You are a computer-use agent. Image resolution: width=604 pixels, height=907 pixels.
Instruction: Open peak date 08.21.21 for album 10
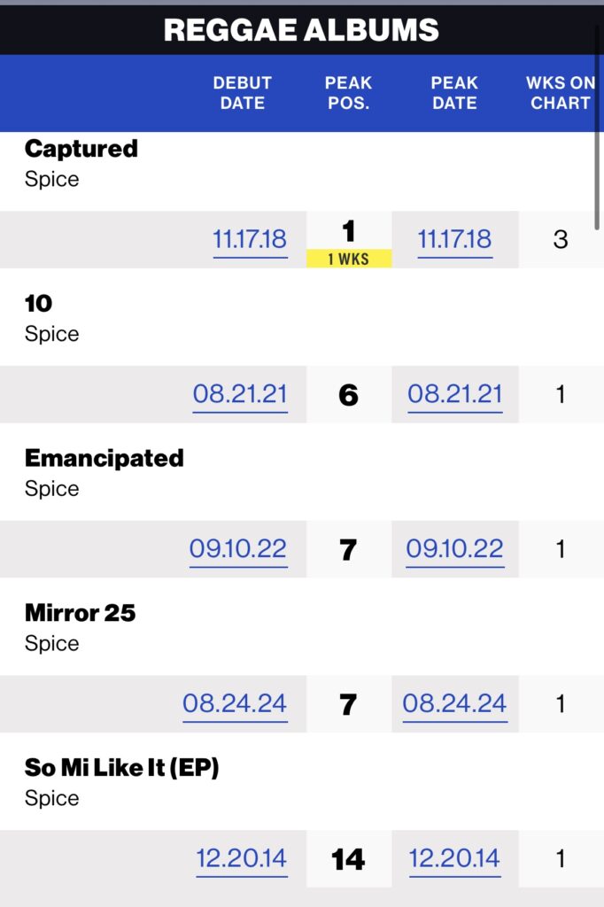454,394
